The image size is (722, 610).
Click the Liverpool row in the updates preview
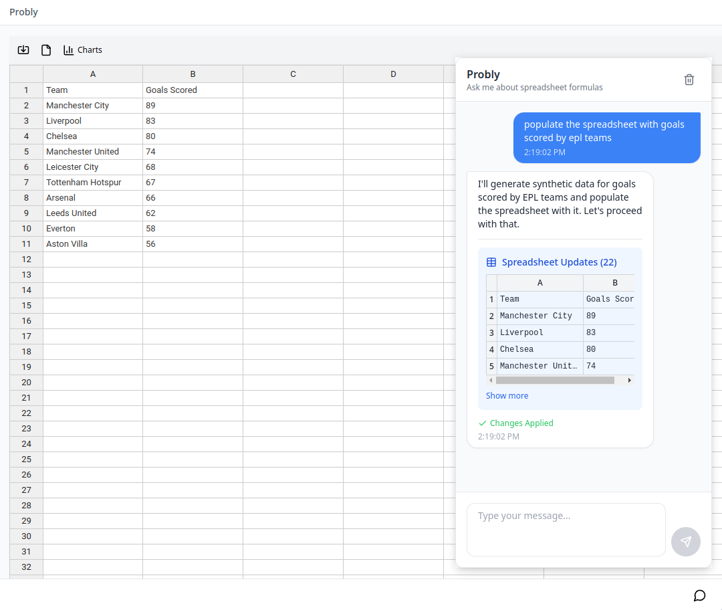point(560,332)
